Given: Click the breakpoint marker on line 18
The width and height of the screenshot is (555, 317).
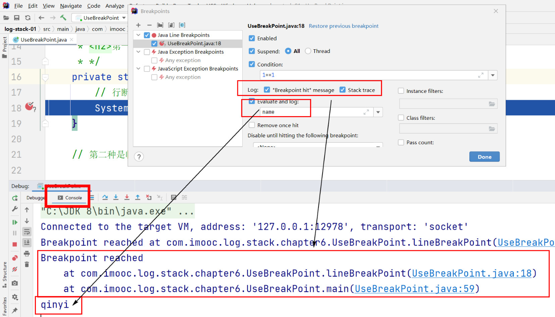Looking at the screenshot, I should point(30,107).
